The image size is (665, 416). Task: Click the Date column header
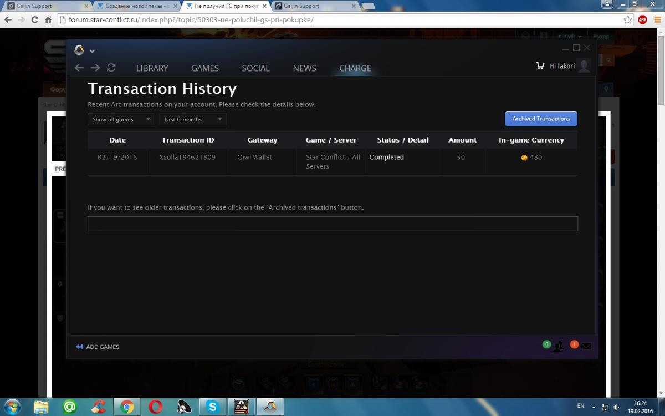[x=117, y=140]
